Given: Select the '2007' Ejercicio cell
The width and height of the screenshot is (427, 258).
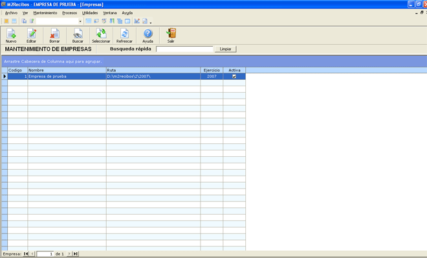Looking at the screenshot, I should 212,76.
